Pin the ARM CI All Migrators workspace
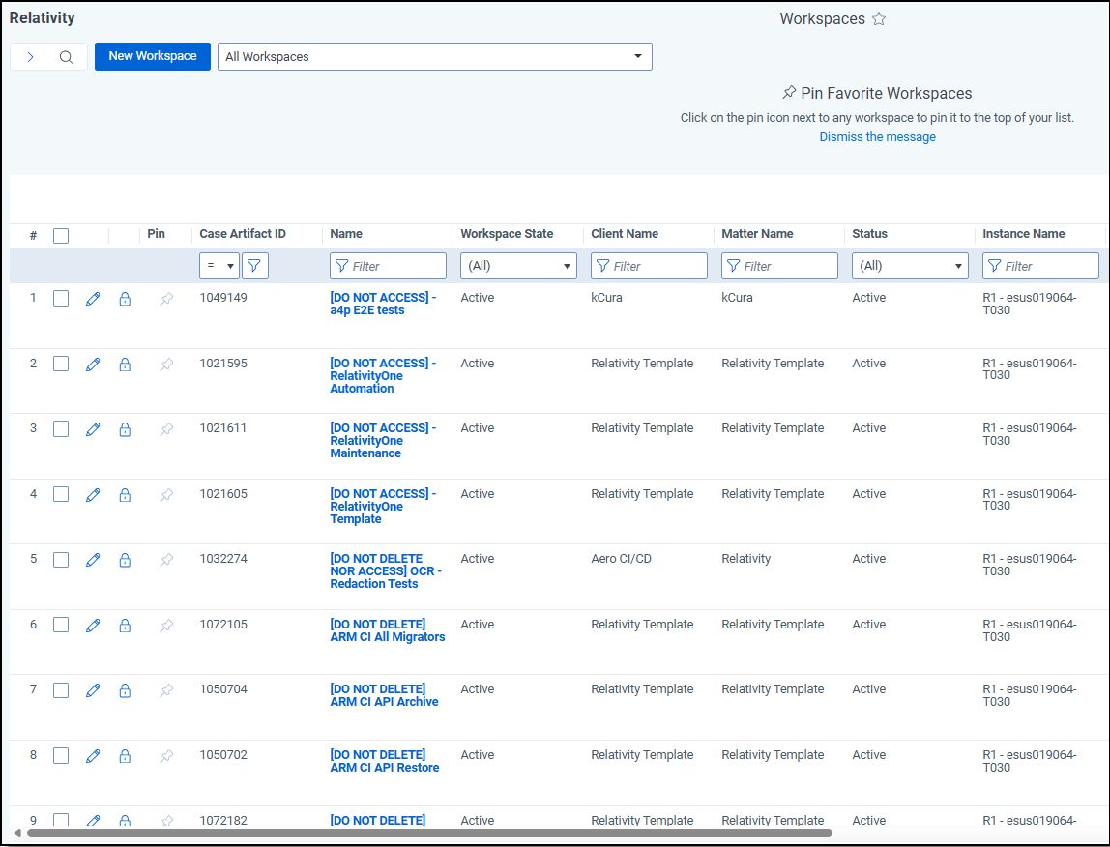Image resolution: width=1110 pixels, height=847 pixels. pyautogui.click(x=166, y=626)
